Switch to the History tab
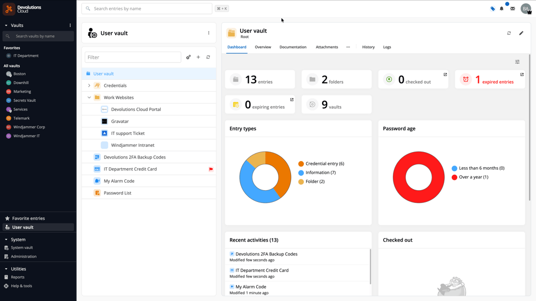 (368, 47)
